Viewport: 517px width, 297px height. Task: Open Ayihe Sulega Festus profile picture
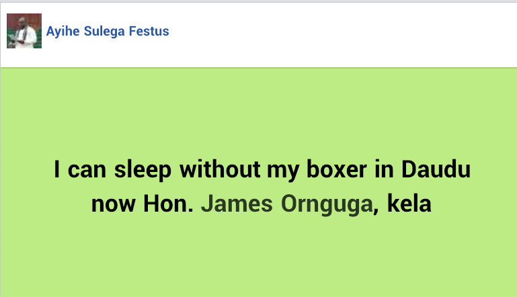pyautogui.click(x=24, y=31)
